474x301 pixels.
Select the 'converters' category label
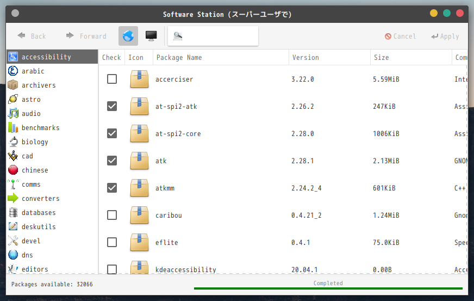tap(41, 199)
